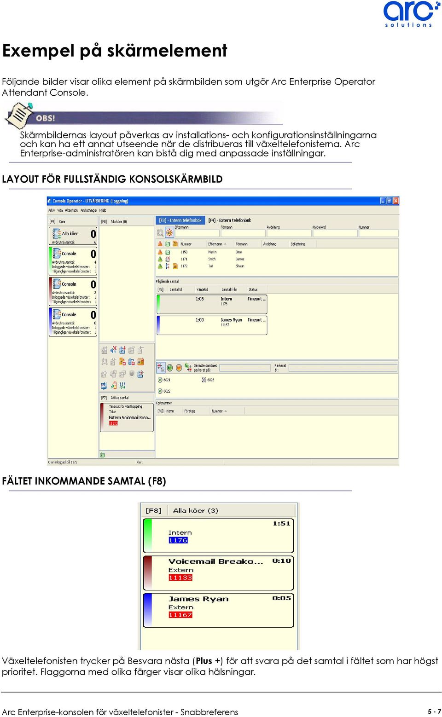Open the Visa menu
Screen dimensions: 442x717
(x=60, y=210)
